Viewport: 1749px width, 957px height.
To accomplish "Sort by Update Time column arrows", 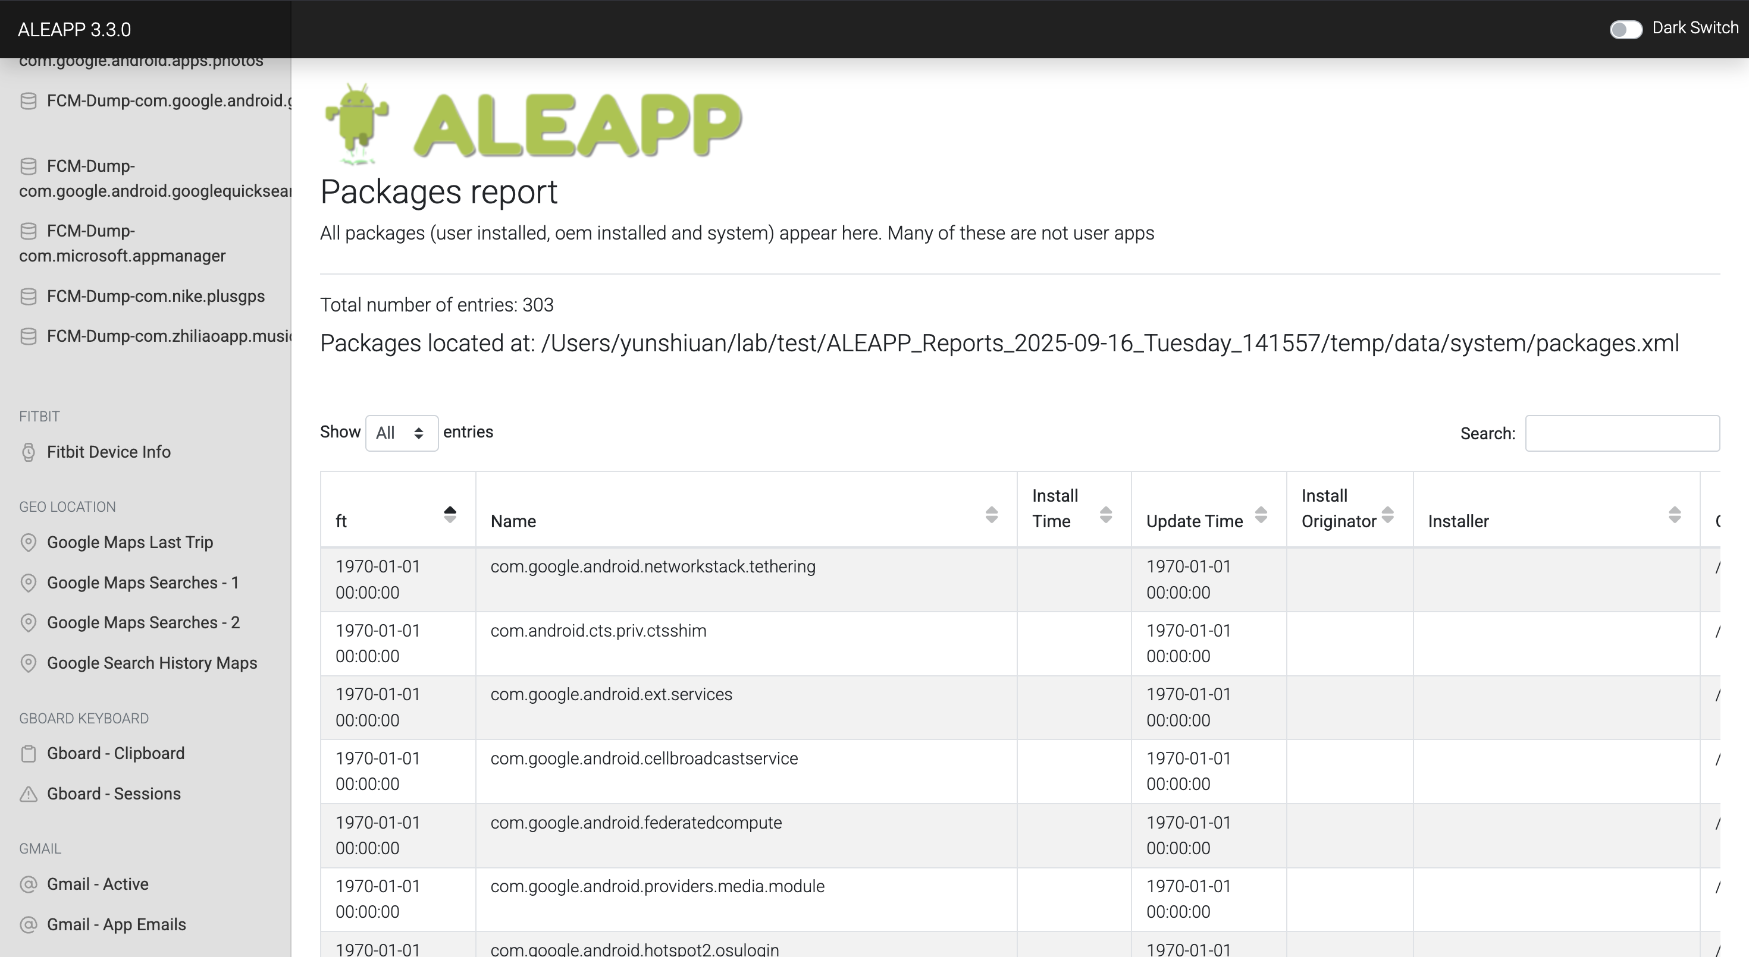I will pyautogui.click(x=1261, y=515).
